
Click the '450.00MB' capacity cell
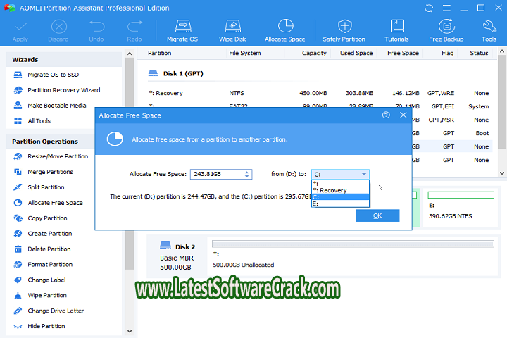(x=313, y=93)
